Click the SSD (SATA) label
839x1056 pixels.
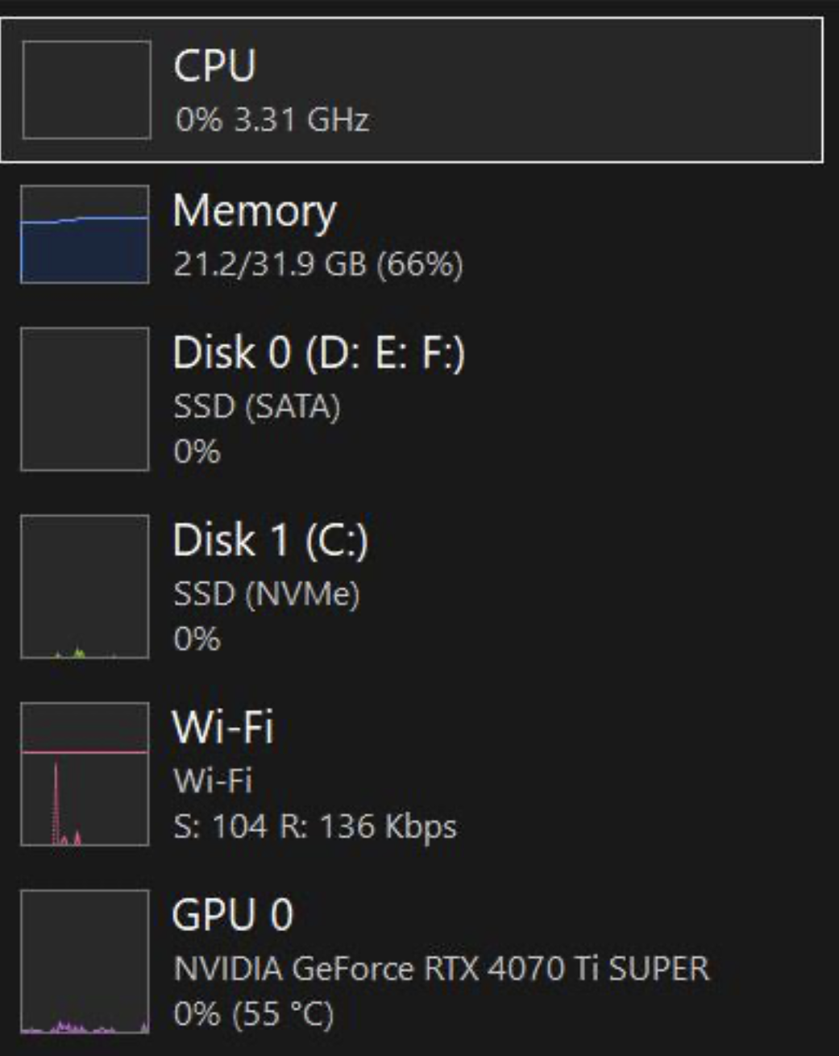(x=256, y=406)
